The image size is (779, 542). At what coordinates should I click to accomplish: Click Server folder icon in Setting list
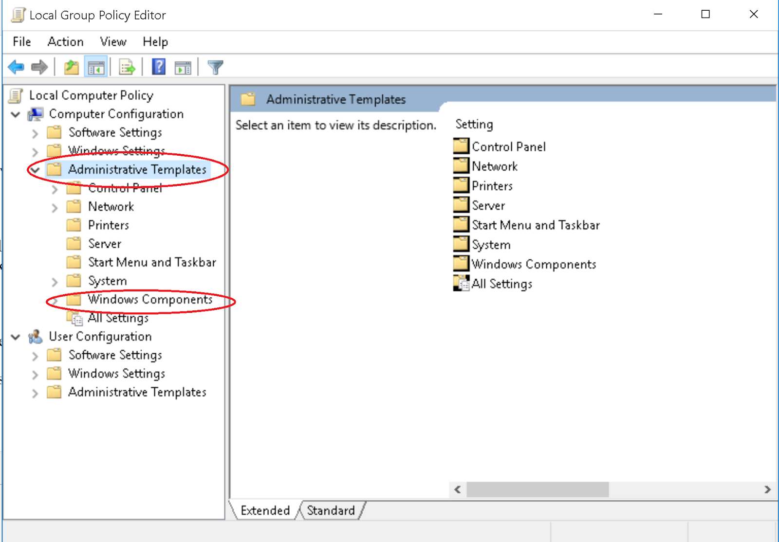(461, 205)
